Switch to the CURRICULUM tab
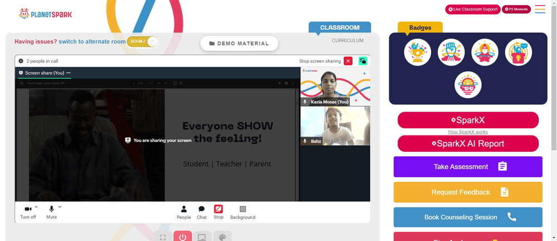 click(x=348, y=41)
